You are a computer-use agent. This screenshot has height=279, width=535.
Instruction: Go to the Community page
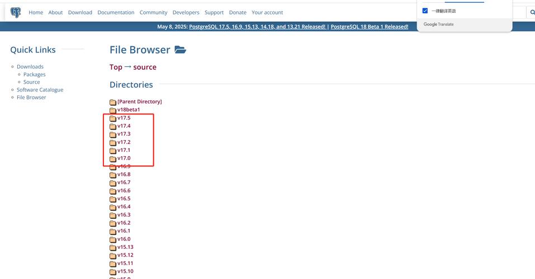coord(153,12)
